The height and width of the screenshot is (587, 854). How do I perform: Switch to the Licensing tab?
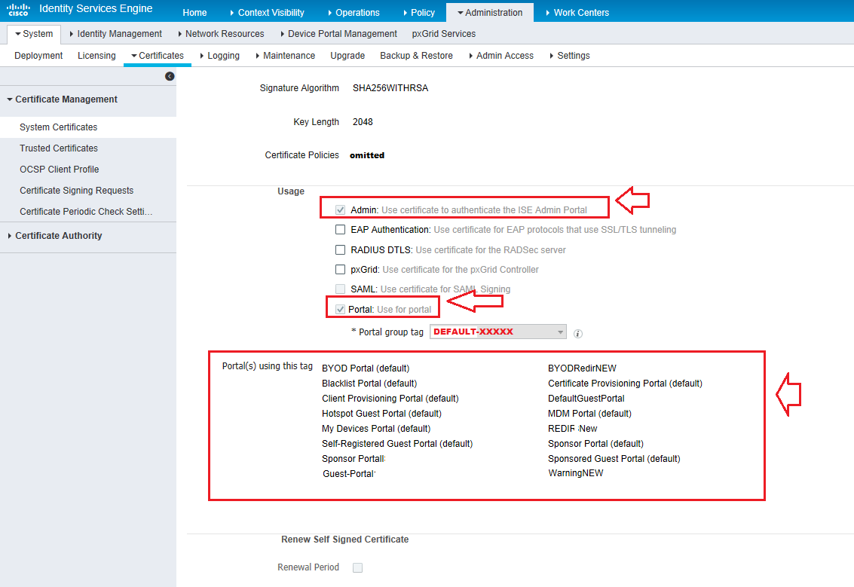(96, 56)
